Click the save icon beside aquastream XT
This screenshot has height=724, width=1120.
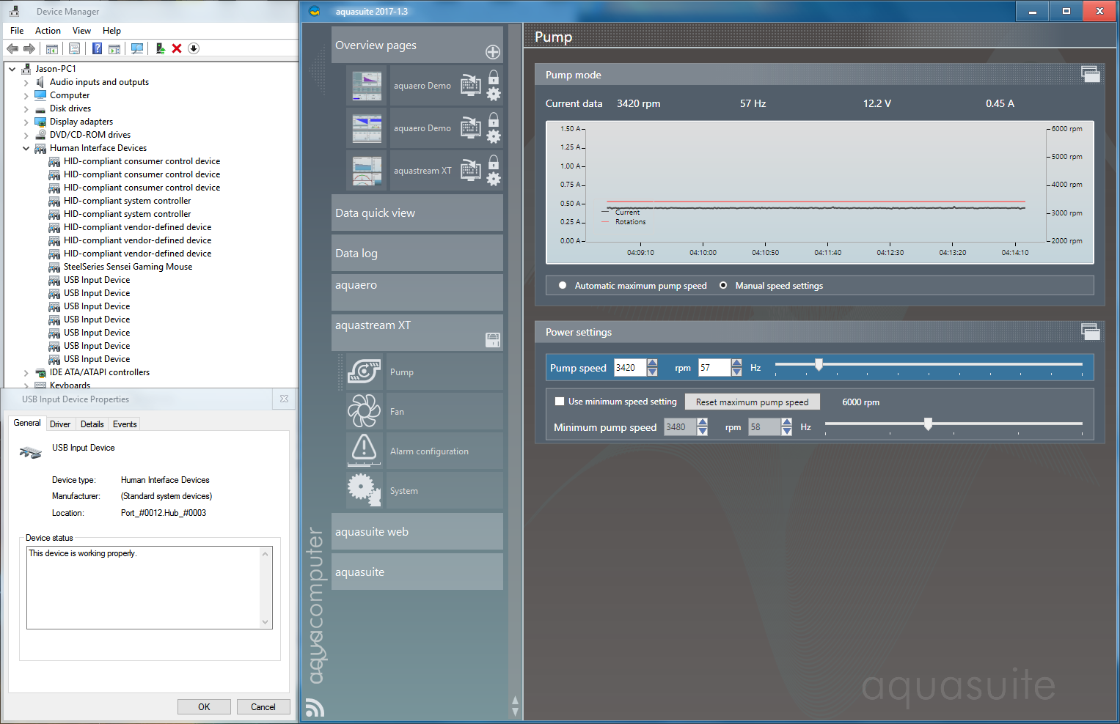click(493, 339)
